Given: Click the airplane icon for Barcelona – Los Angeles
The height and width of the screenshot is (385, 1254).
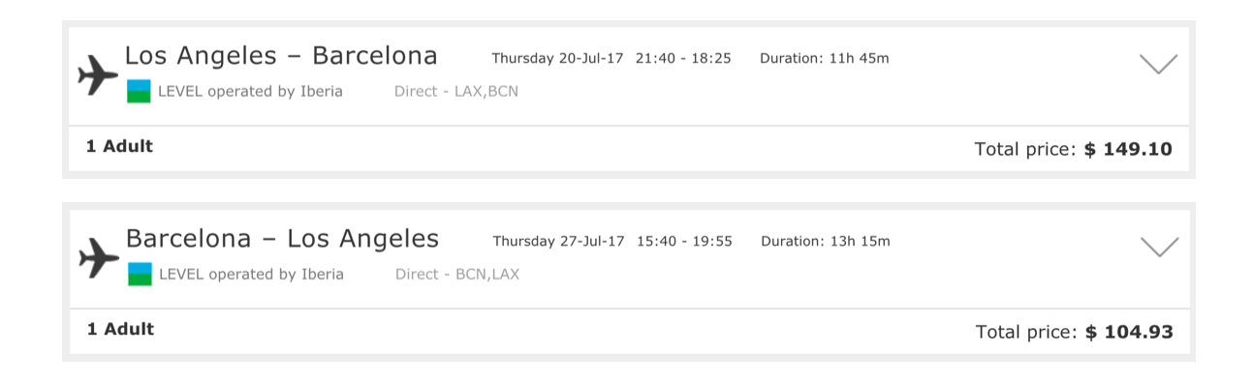Looking at the screenshot, I should click(98, 257).
